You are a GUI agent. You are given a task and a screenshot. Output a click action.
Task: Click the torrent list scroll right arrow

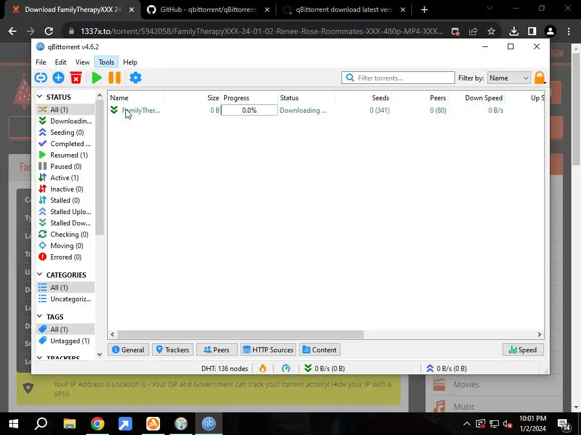[540, 334]
